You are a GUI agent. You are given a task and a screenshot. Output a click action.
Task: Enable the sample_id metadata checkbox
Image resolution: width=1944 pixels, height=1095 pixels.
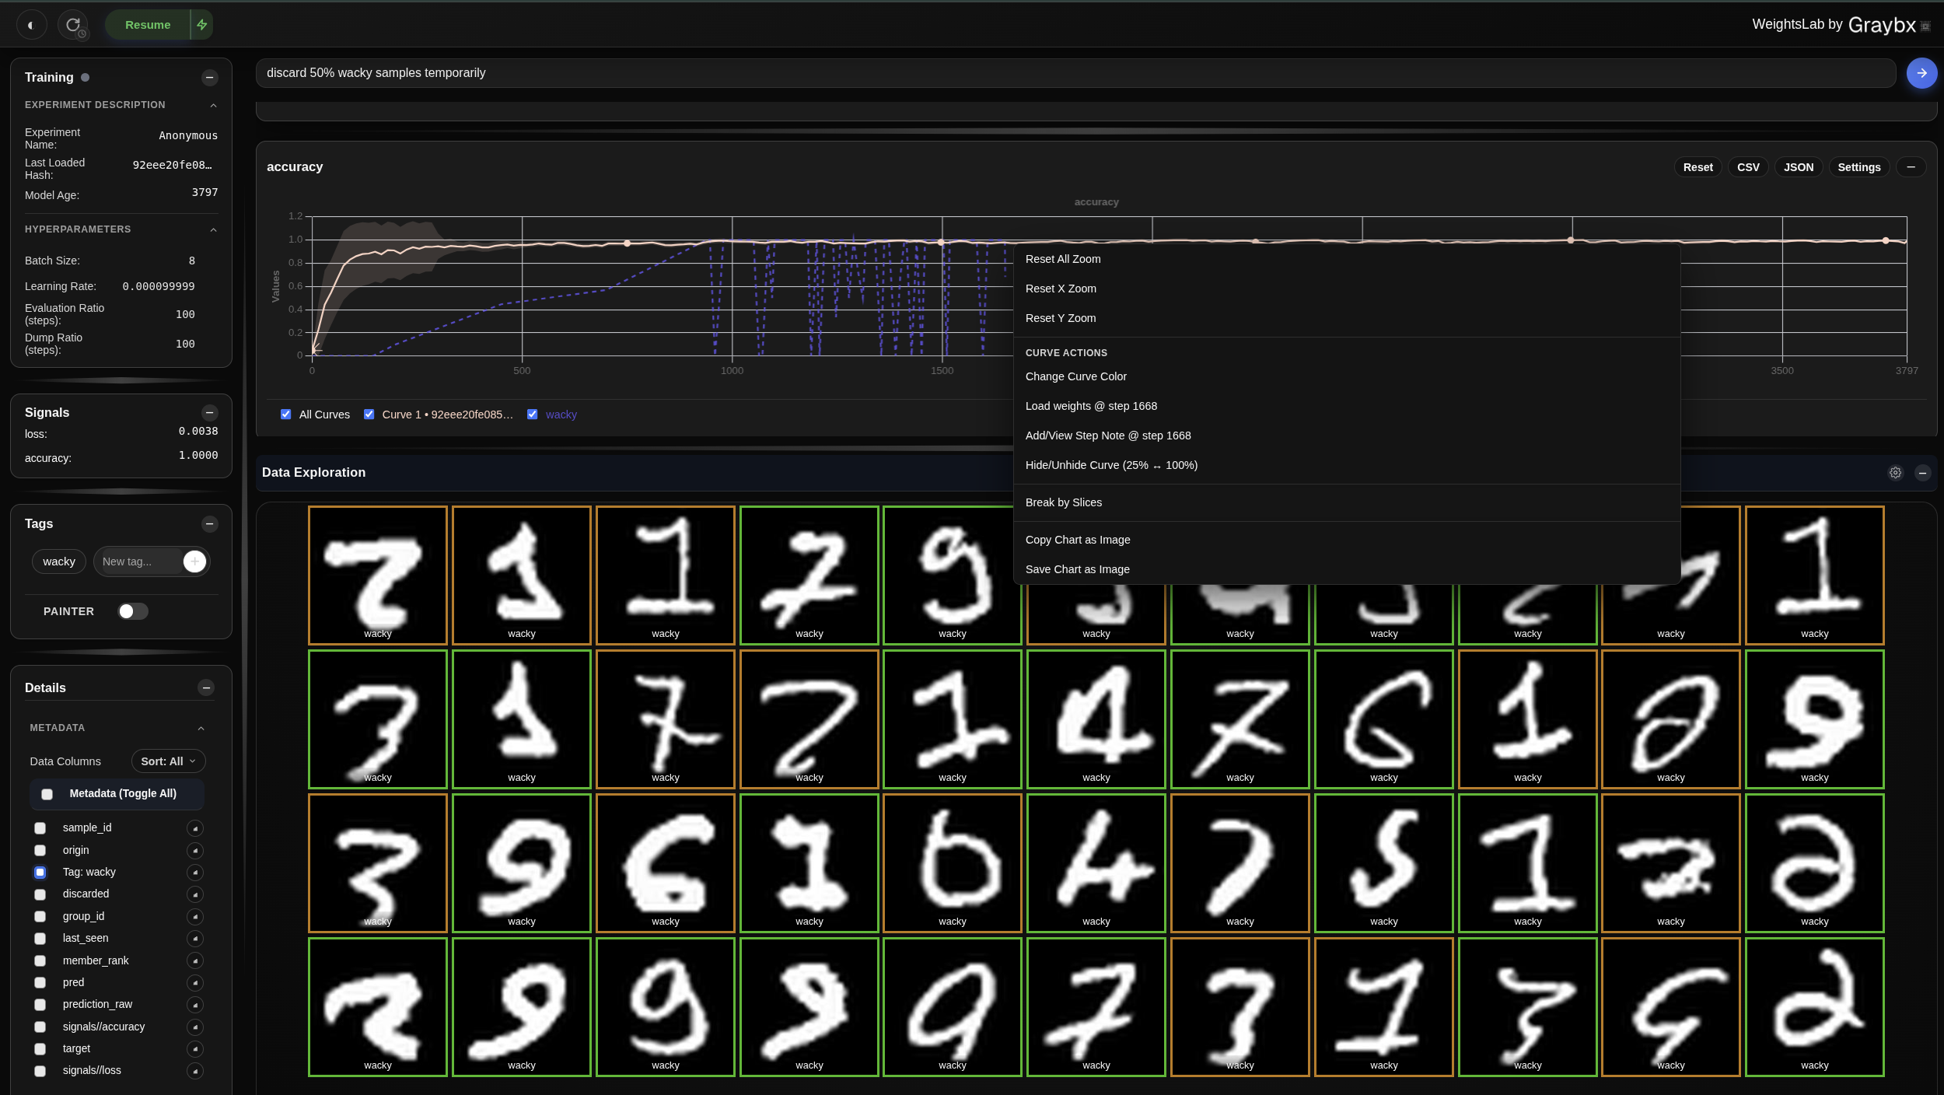40,828
